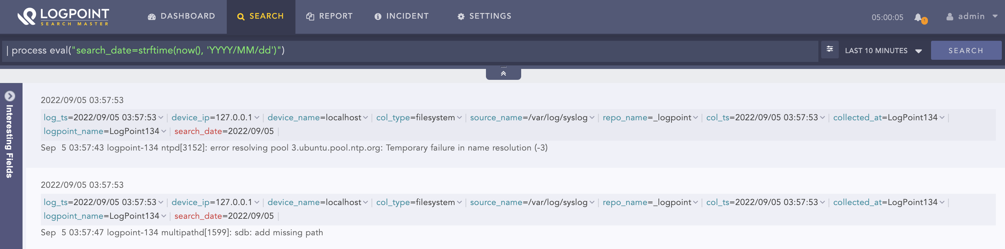Screen dimensions: 1005x249
Task: Click the Incident info icon
Action: coord(377,17)
